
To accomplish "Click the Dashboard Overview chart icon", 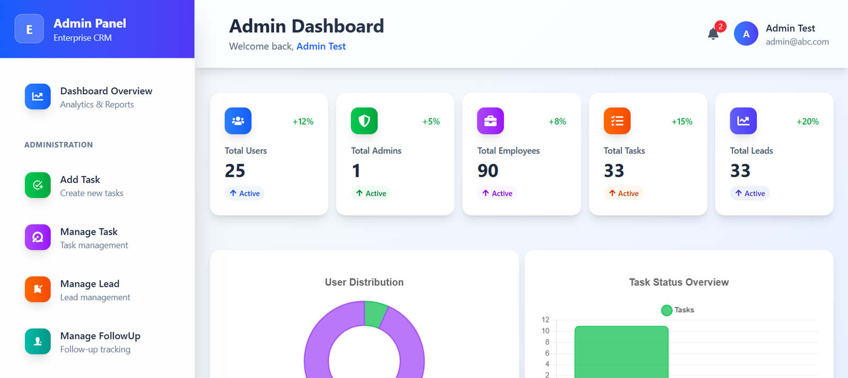I will coord(38,96).
